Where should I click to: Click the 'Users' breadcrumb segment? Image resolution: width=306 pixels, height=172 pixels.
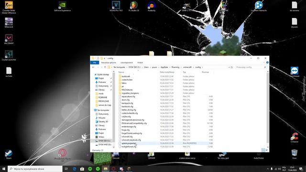click(x=146, y=67)
